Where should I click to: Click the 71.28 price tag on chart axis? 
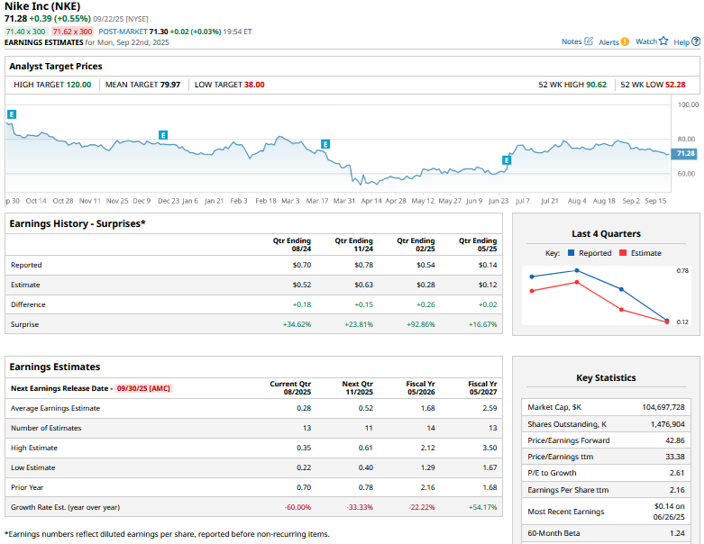click(x=685, y=154)
